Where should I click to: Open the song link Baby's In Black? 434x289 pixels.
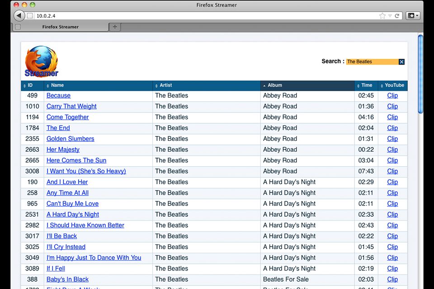tap(67, 279)
